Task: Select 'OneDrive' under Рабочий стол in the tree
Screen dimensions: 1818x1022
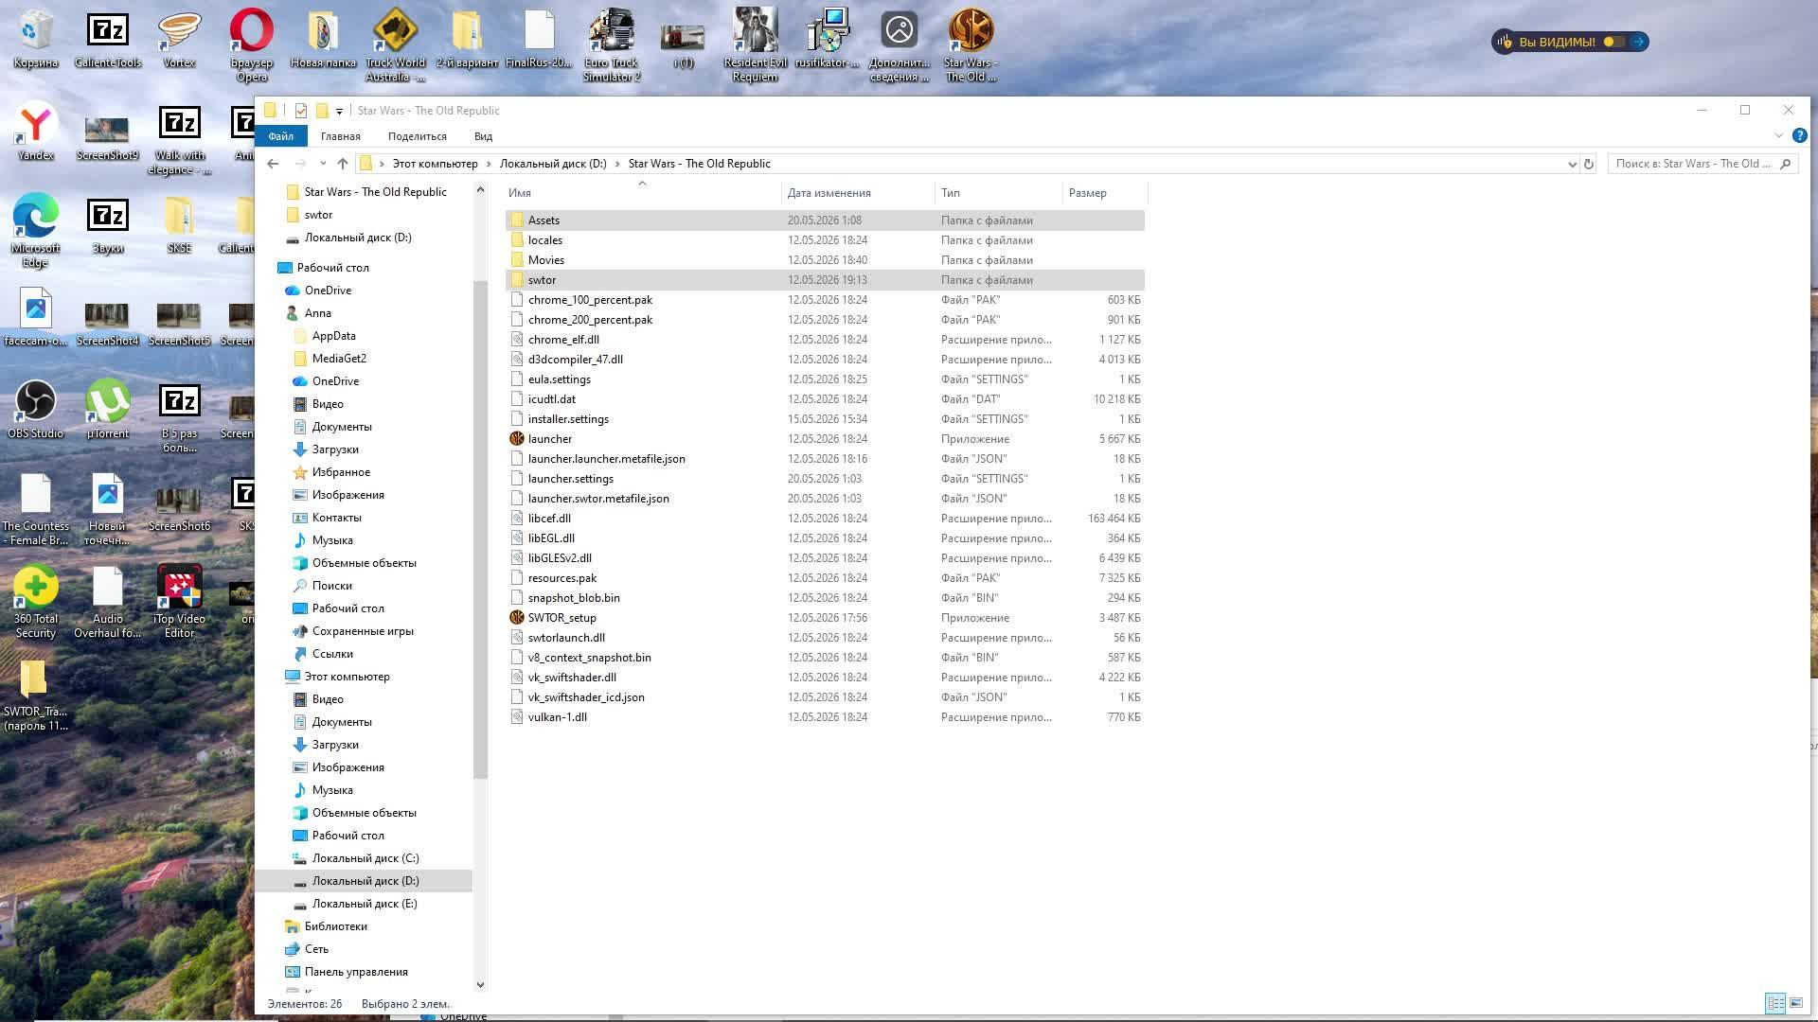Action: pyautogui.click(x=328, y=291)
